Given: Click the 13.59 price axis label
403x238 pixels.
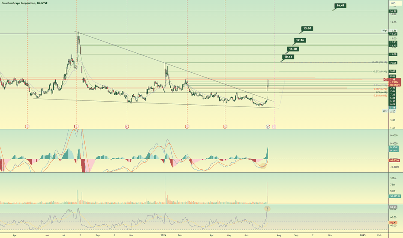Looking at the screenshot, I should (393, 34).
